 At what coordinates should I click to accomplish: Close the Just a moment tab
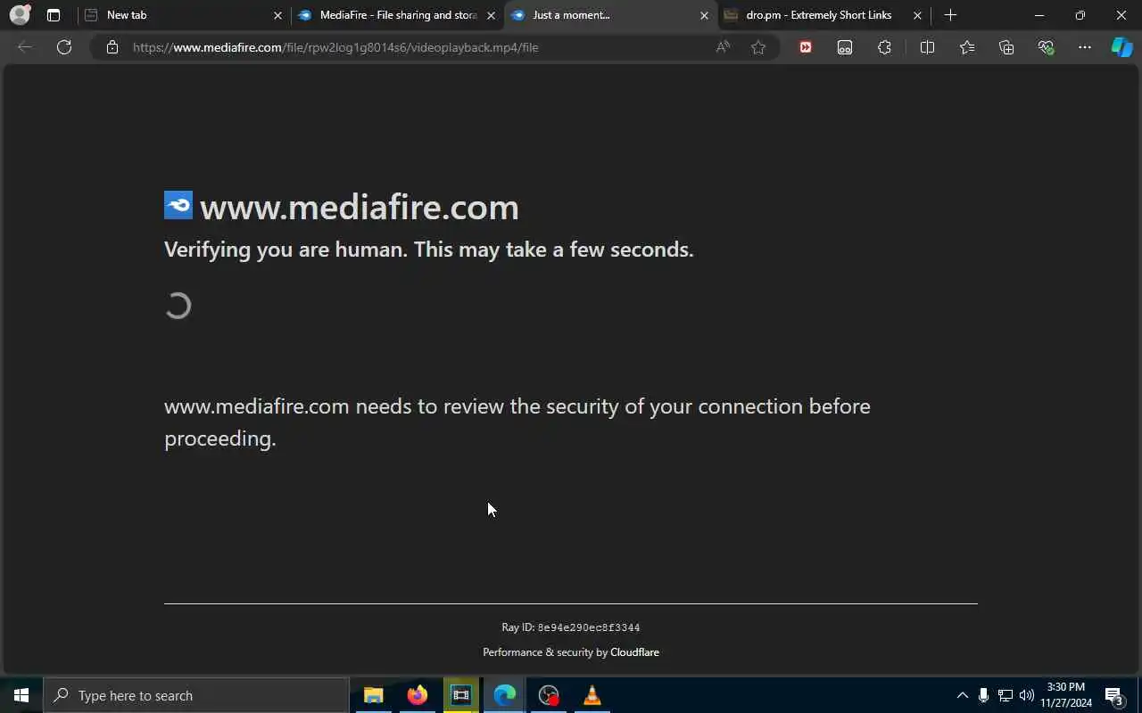[x=704, y=15]
